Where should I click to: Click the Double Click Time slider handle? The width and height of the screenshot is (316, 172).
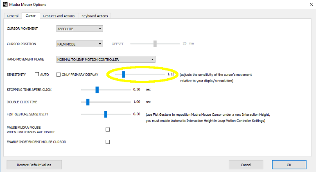(88, 102)
